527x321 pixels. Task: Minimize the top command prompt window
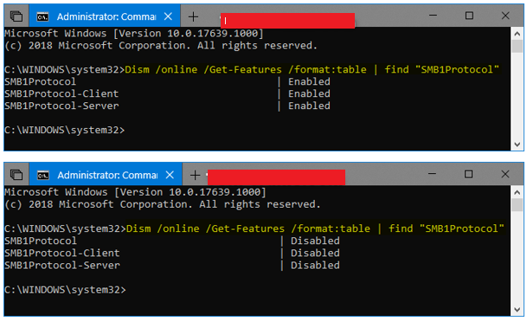tap(433, 16)
